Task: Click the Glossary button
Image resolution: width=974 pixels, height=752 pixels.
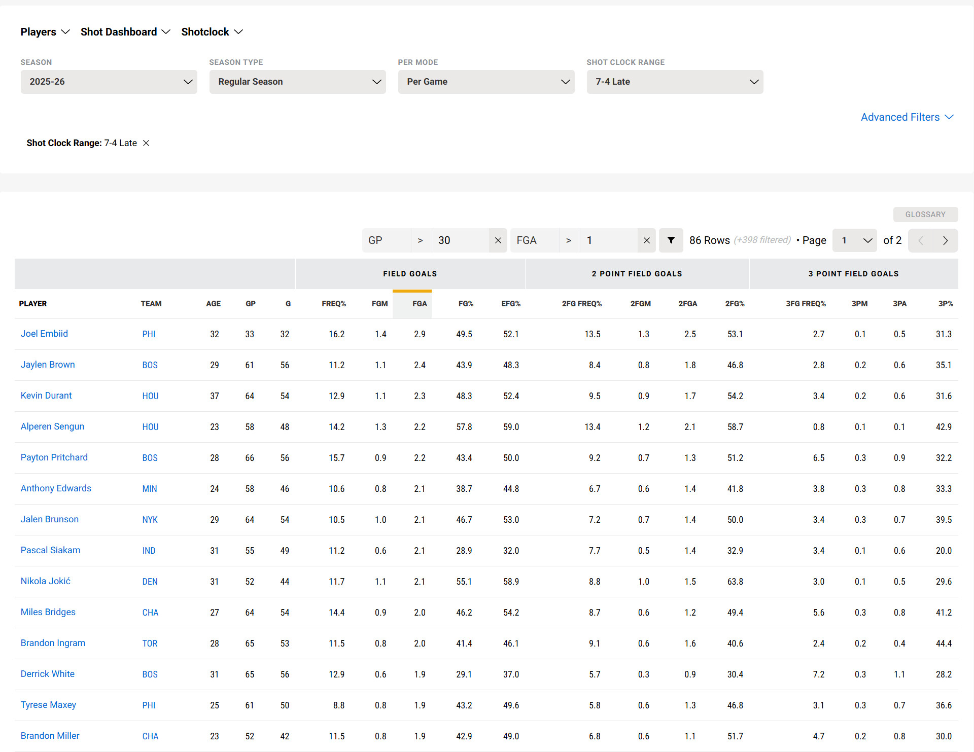Action: [x=925, y=214]
